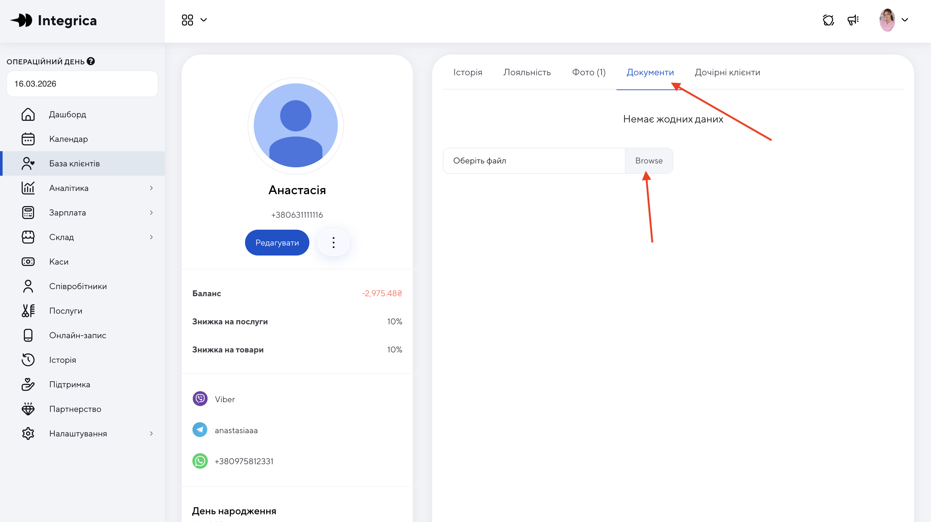Open the Фото (1) tab

pos(588,72)
